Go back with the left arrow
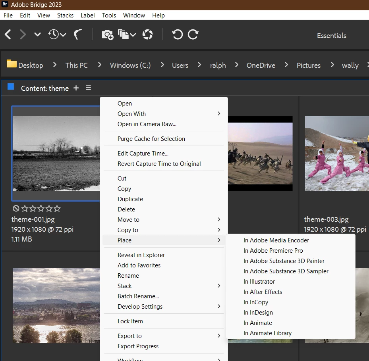This screenshot has width=369, height=361. 8,35
